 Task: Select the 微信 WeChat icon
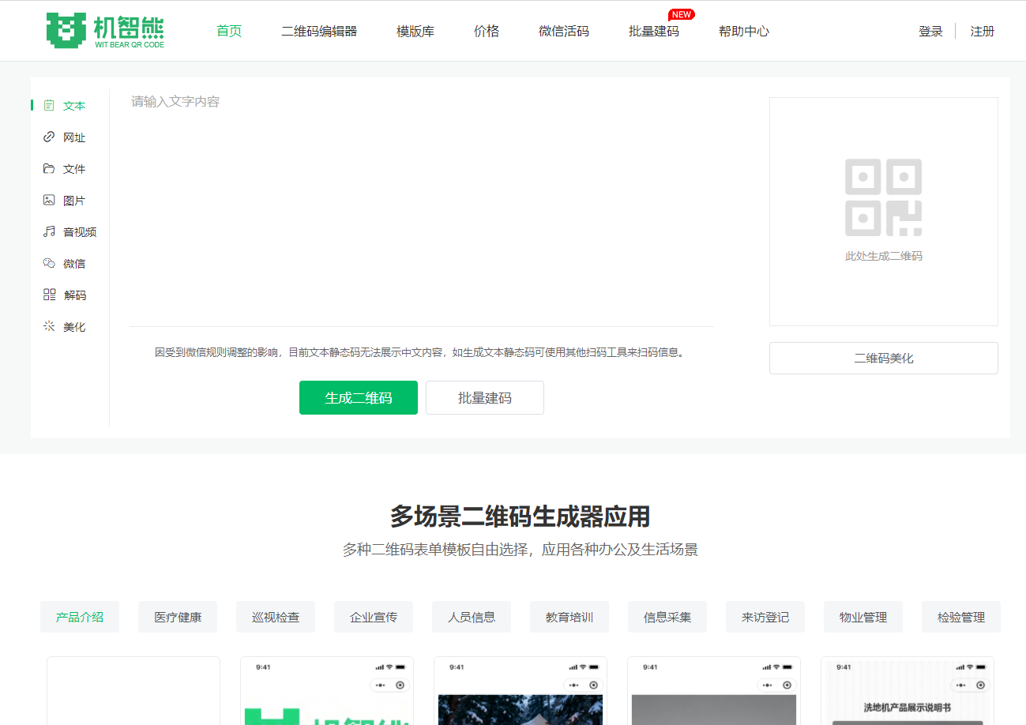coord(49,263)
